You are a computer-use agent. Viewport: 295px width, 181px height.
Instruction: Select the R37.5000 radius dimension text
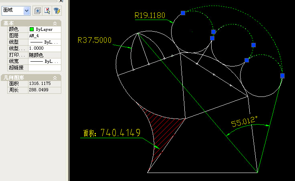pyautogui.click(x=95, y=40)
